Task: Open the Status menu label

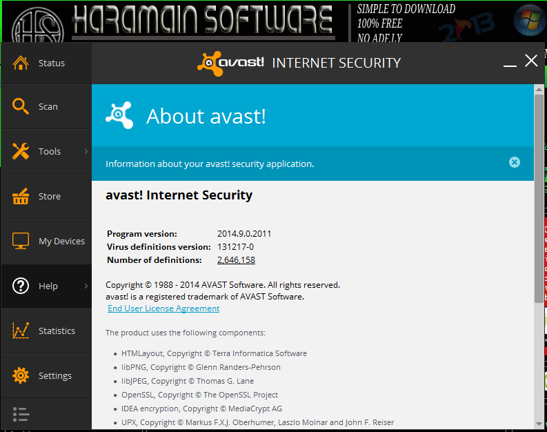Action: tap(52, 63)
